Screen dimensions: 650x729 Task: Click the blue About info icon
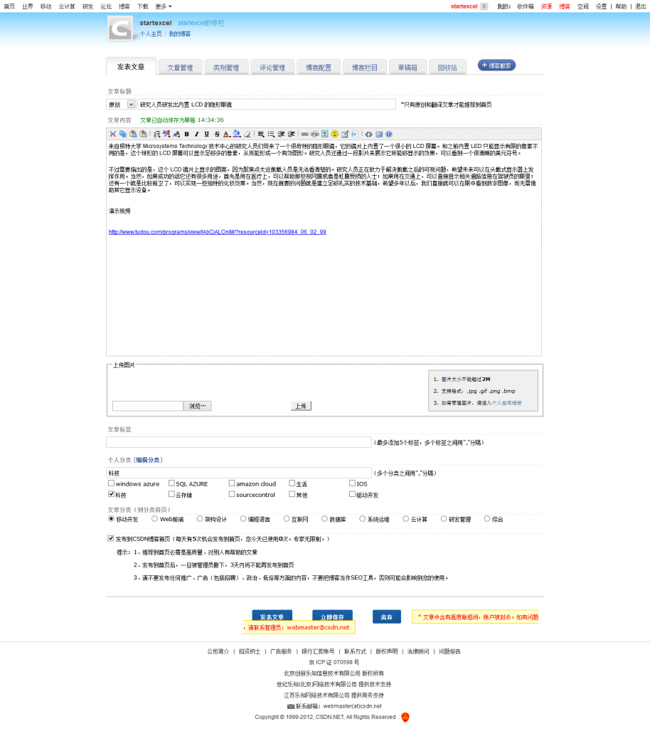[x=389, y=134]
